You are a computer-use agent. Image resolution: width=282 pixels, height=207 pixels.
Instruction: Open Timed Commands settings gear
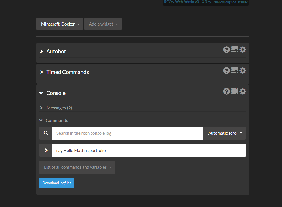(x=243, y=71)
